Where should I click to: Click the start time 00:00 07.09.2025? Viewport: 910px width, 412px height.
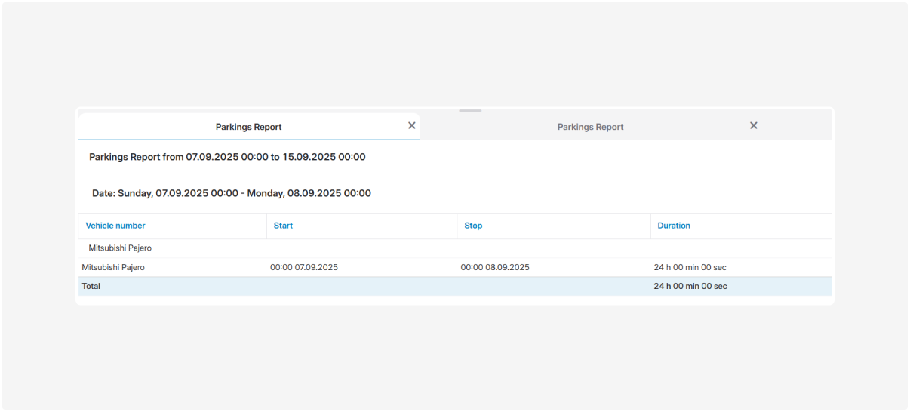point(304,267)
